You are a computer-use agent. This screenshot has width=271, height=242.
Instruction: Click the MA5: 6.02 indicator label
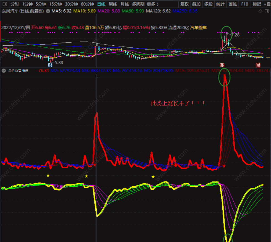pos(61,11)
